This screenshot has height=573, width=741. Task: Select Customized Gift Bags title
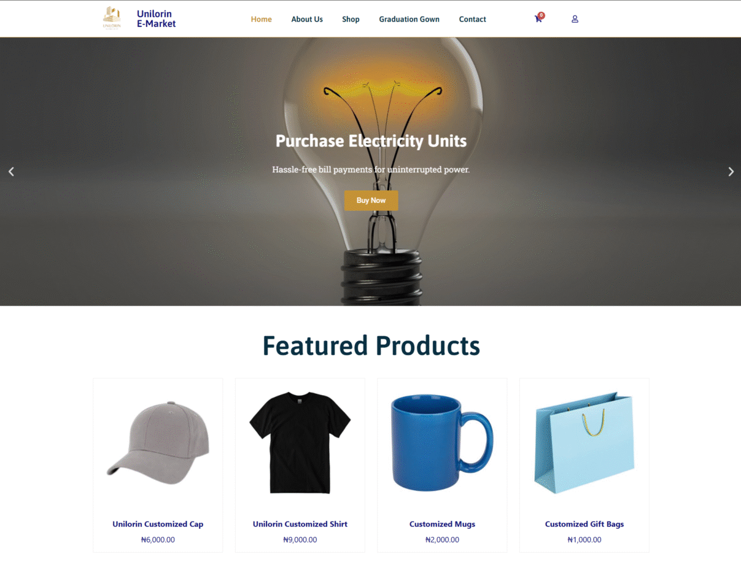(584, 524)
